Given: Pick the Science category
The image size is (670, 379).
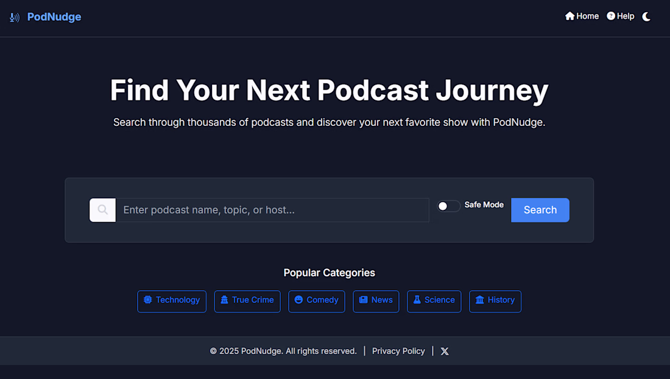Looking at the screenshot, I should point(434,301).
